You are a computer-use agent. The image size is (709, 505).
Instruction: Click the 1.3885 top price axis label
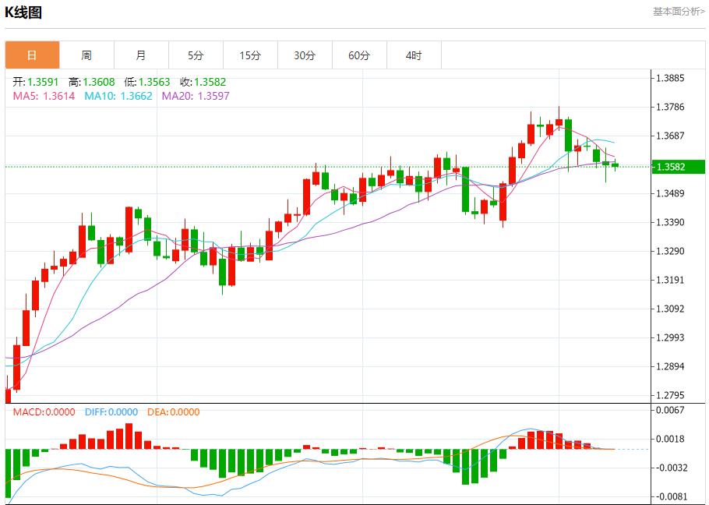[x=671, y=79]
